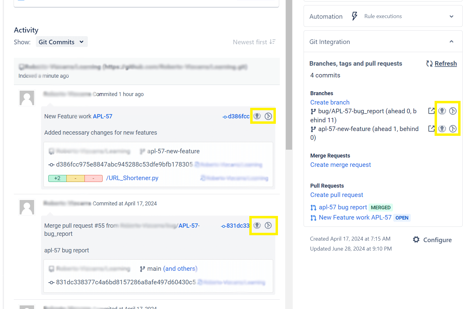
Task: Click Rule executions label
Action: point(383,16)
